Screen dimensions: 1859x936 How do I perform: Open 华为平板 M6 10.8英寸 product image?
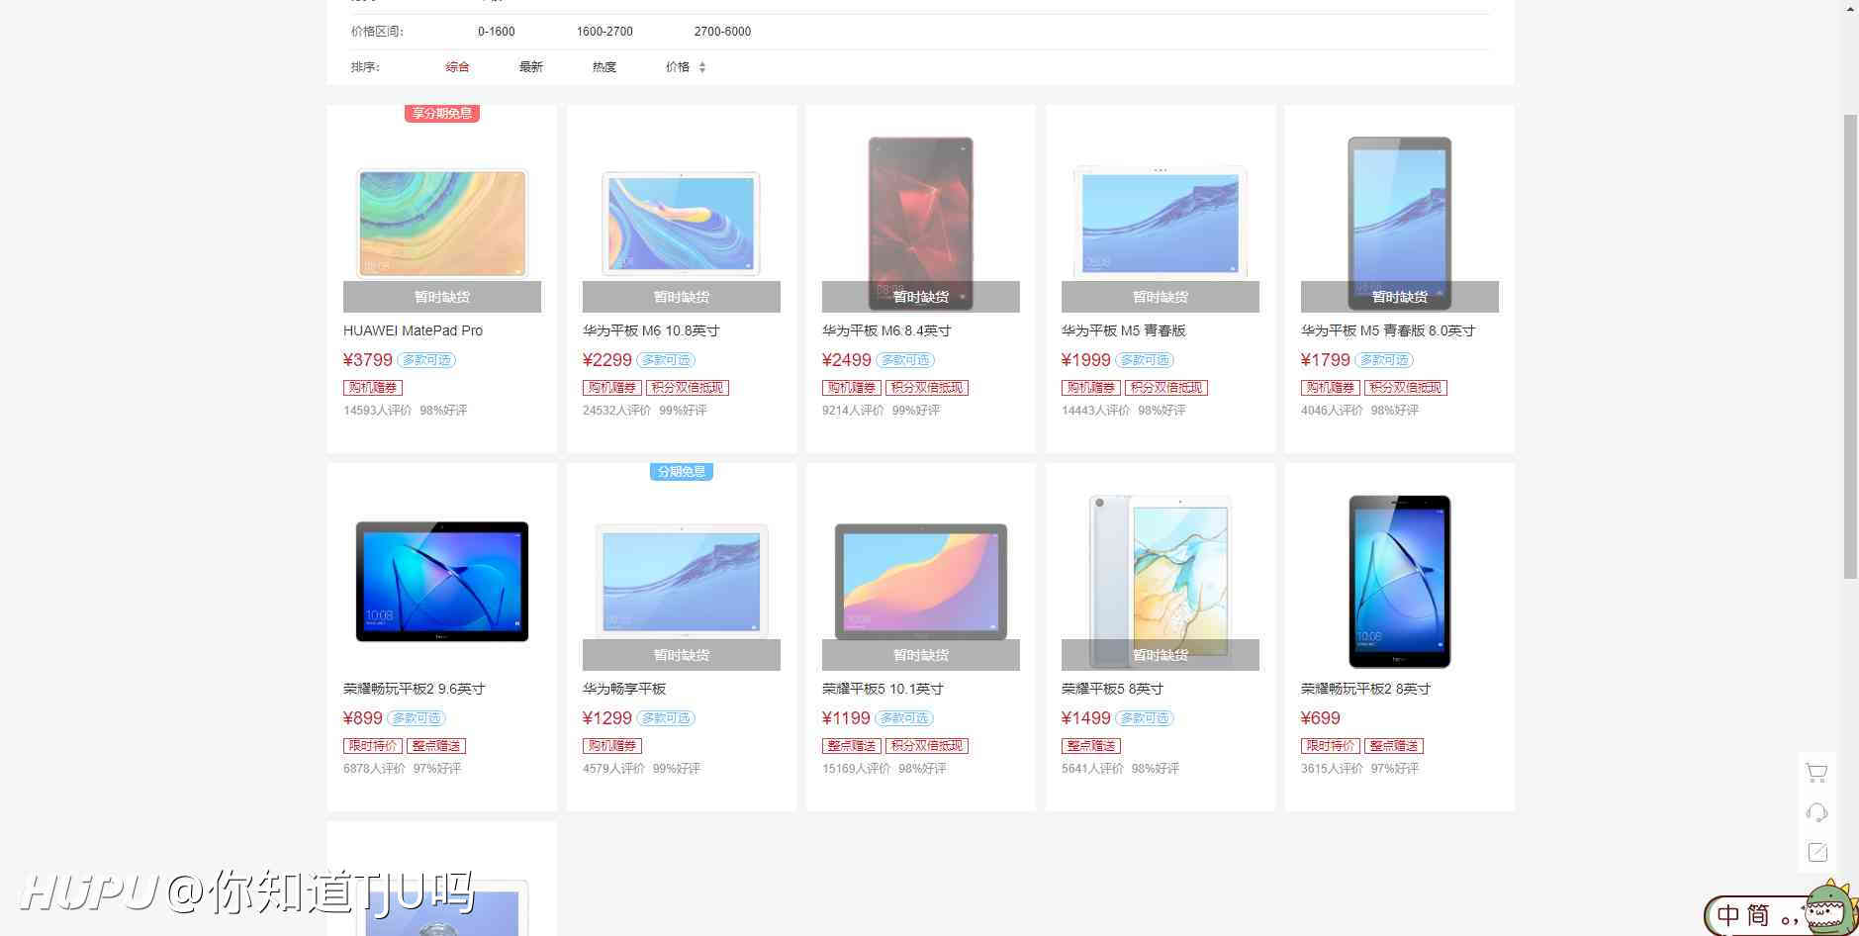682,224
